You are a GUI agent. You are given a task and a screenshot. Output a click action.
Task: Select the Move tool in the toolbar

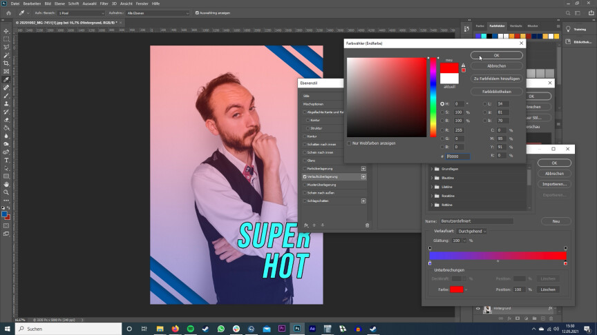pos(6,31)
